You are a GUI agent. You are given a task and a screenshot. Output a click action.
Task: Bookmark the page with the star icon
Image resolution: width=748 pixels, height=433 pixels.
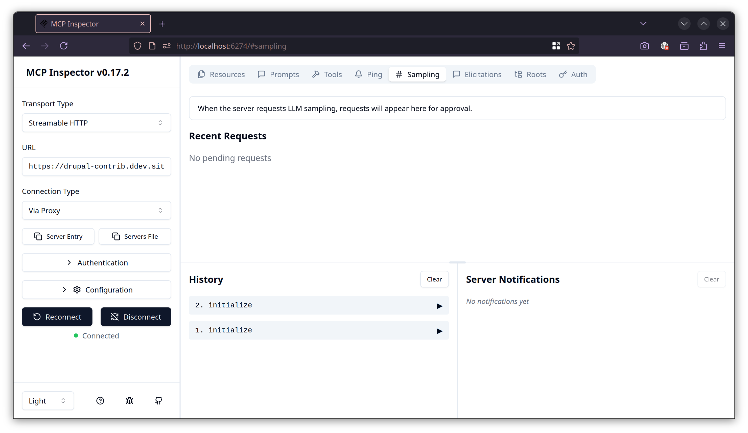click(x=571, y=46)
